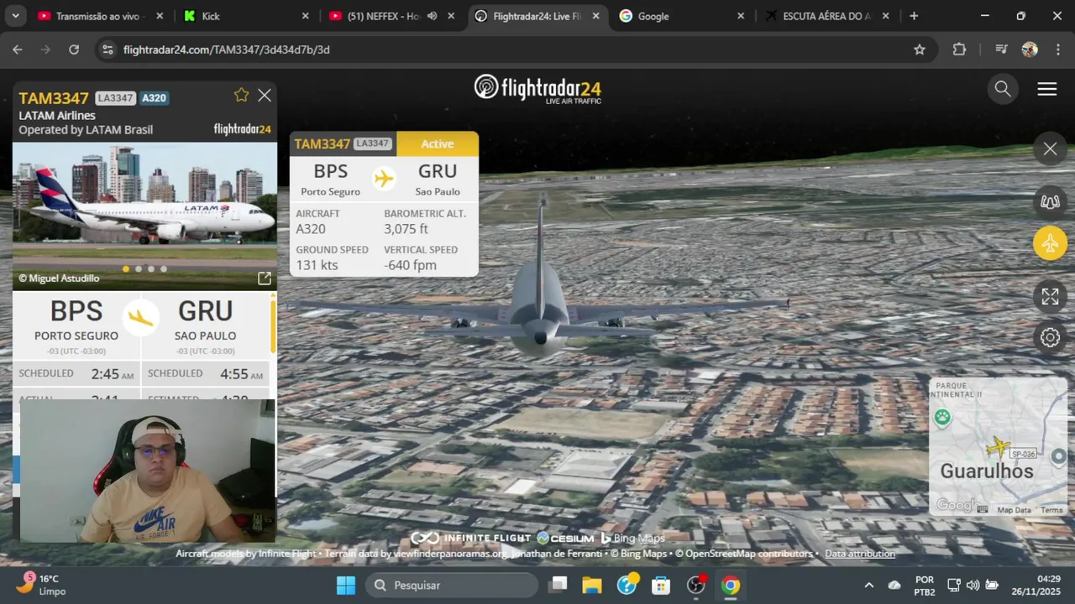Click the address bar URL
Screen dimensions: 1075x604
coord(227,49)
